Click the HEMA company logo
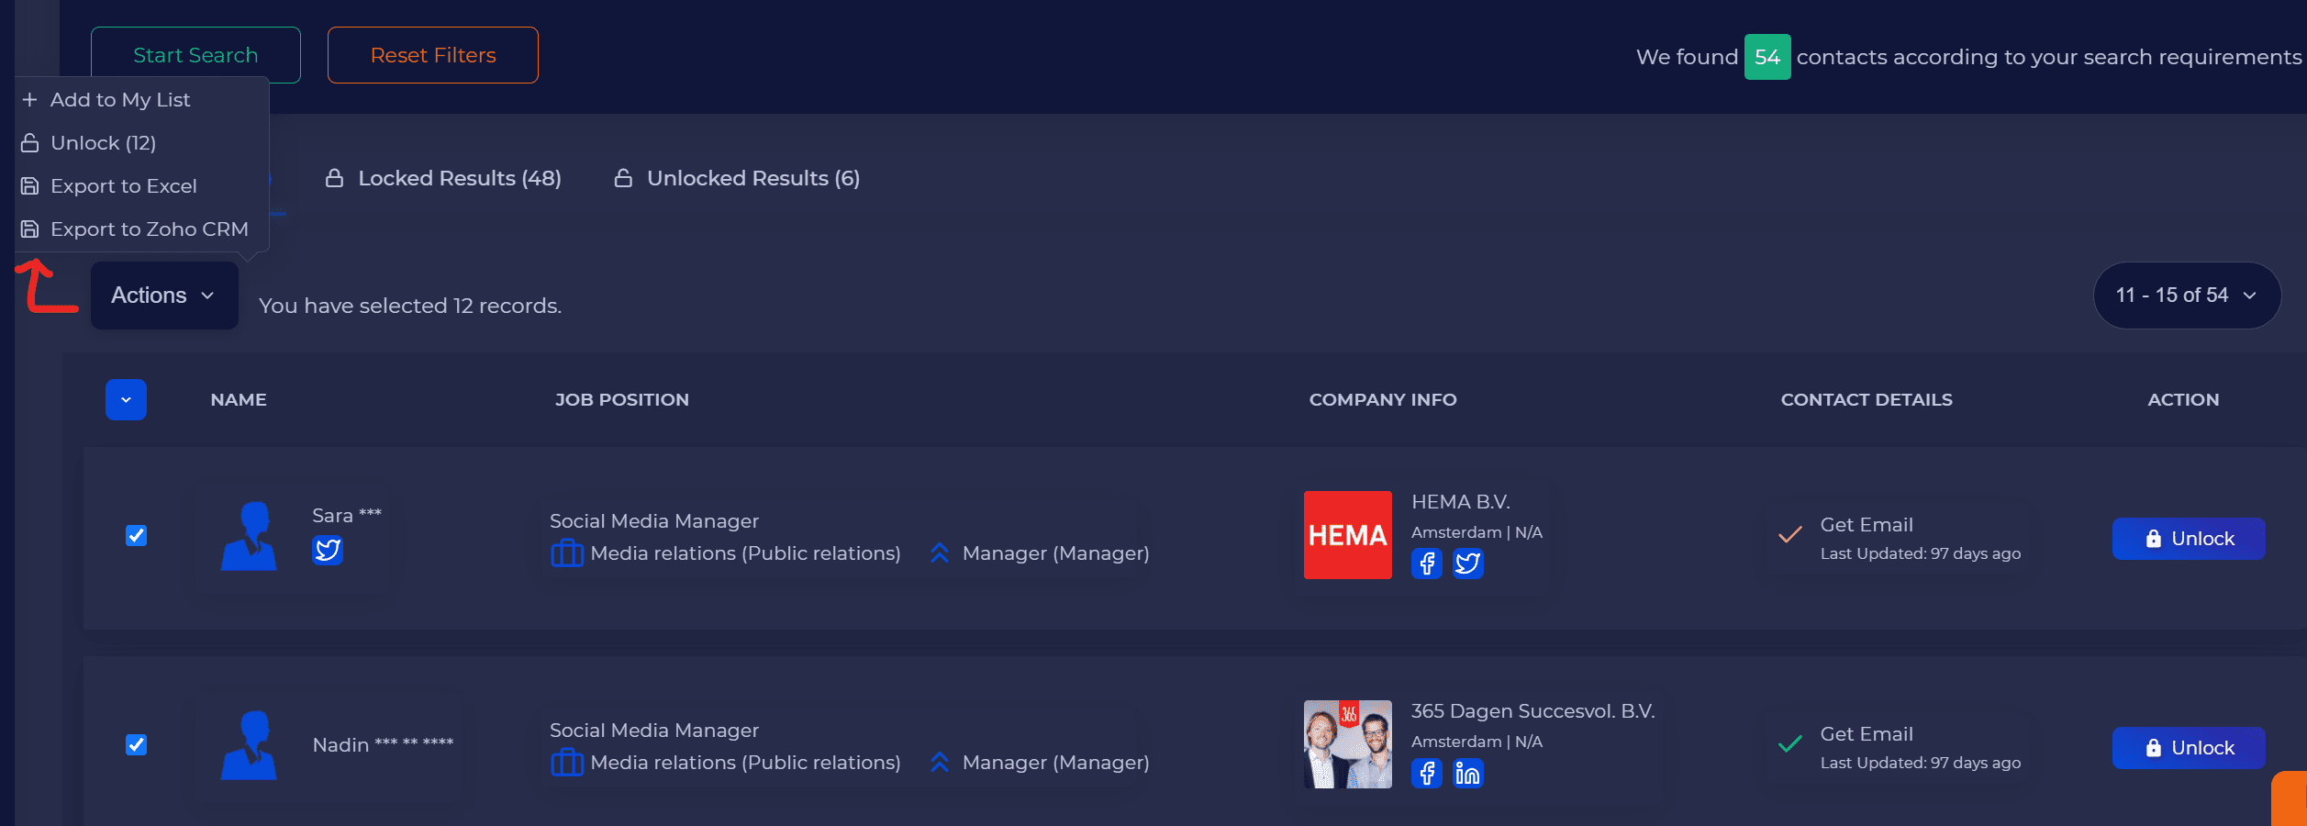Screen dimensions: 2307x826 (x=1347, y=535)
